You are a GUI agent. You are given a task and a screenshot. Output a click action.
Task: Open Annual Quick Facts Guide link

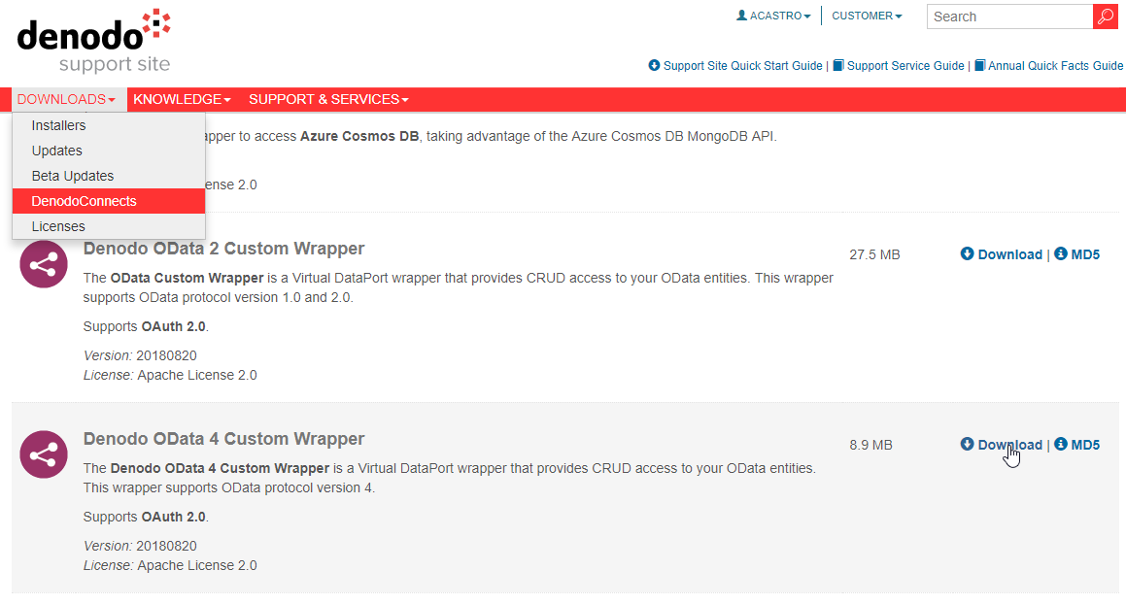point(1056,66)
